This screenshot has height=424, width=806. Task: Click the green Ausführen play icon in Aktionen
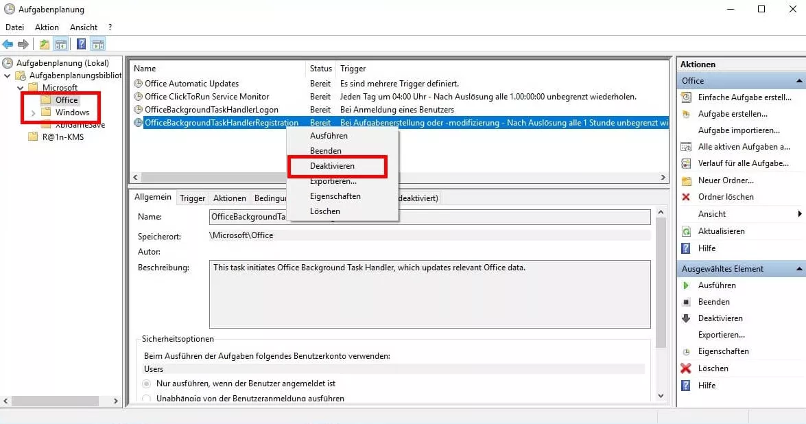point(685,285)
